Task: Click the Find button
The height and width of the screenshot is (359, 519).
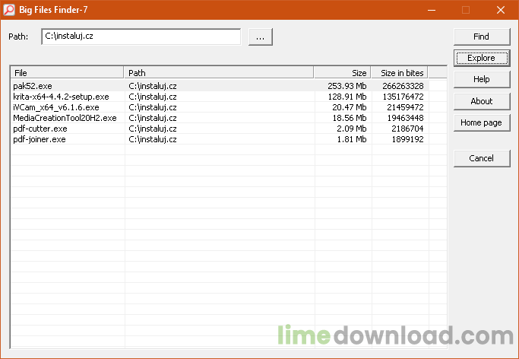Action: pos(480,37)
